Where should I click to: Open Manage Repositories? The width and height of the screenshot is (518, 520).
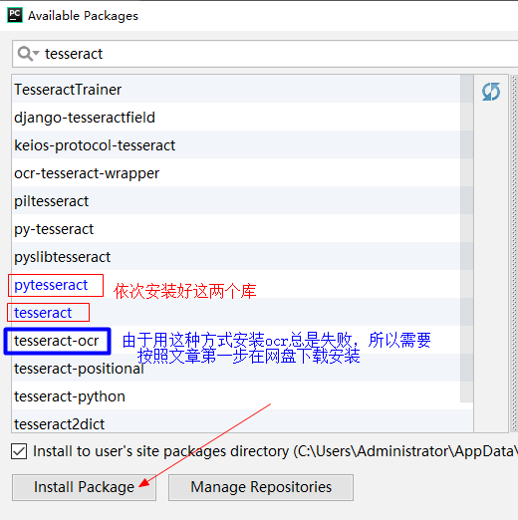tap(261, 487)
